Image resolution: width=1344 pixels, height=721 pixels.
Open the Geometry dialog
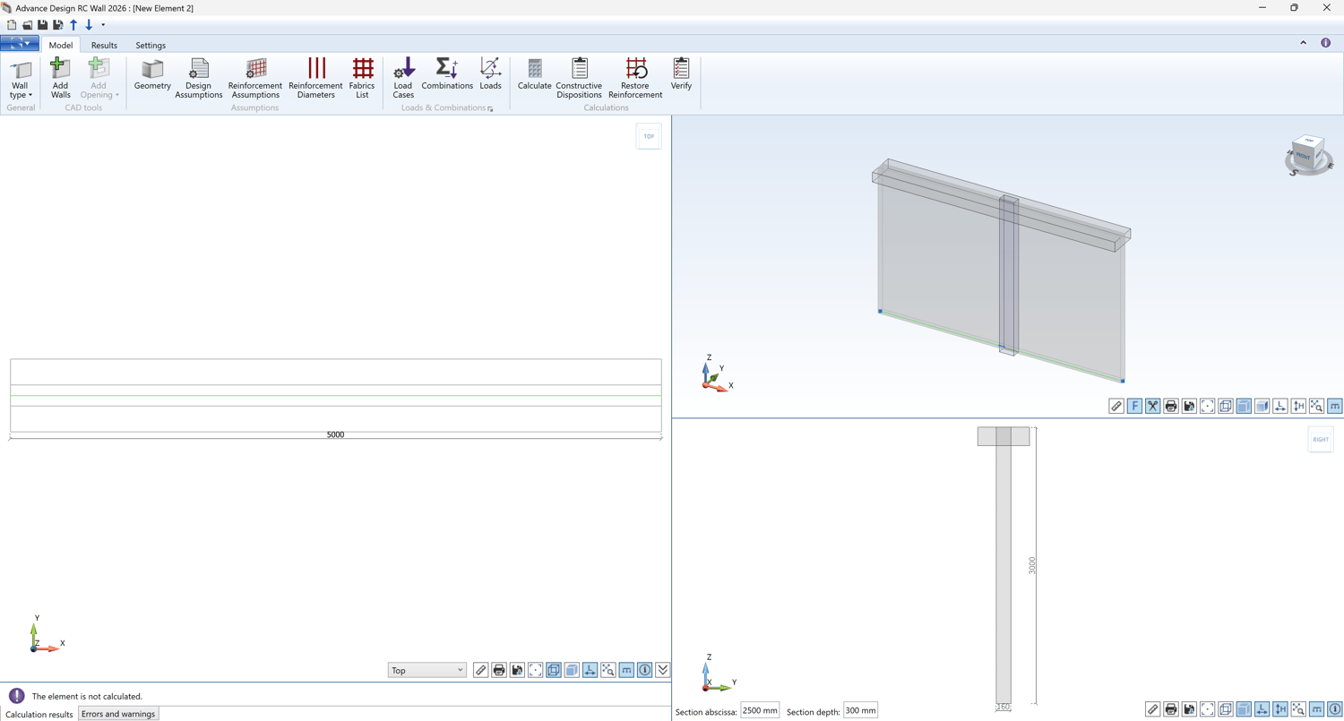152,75
